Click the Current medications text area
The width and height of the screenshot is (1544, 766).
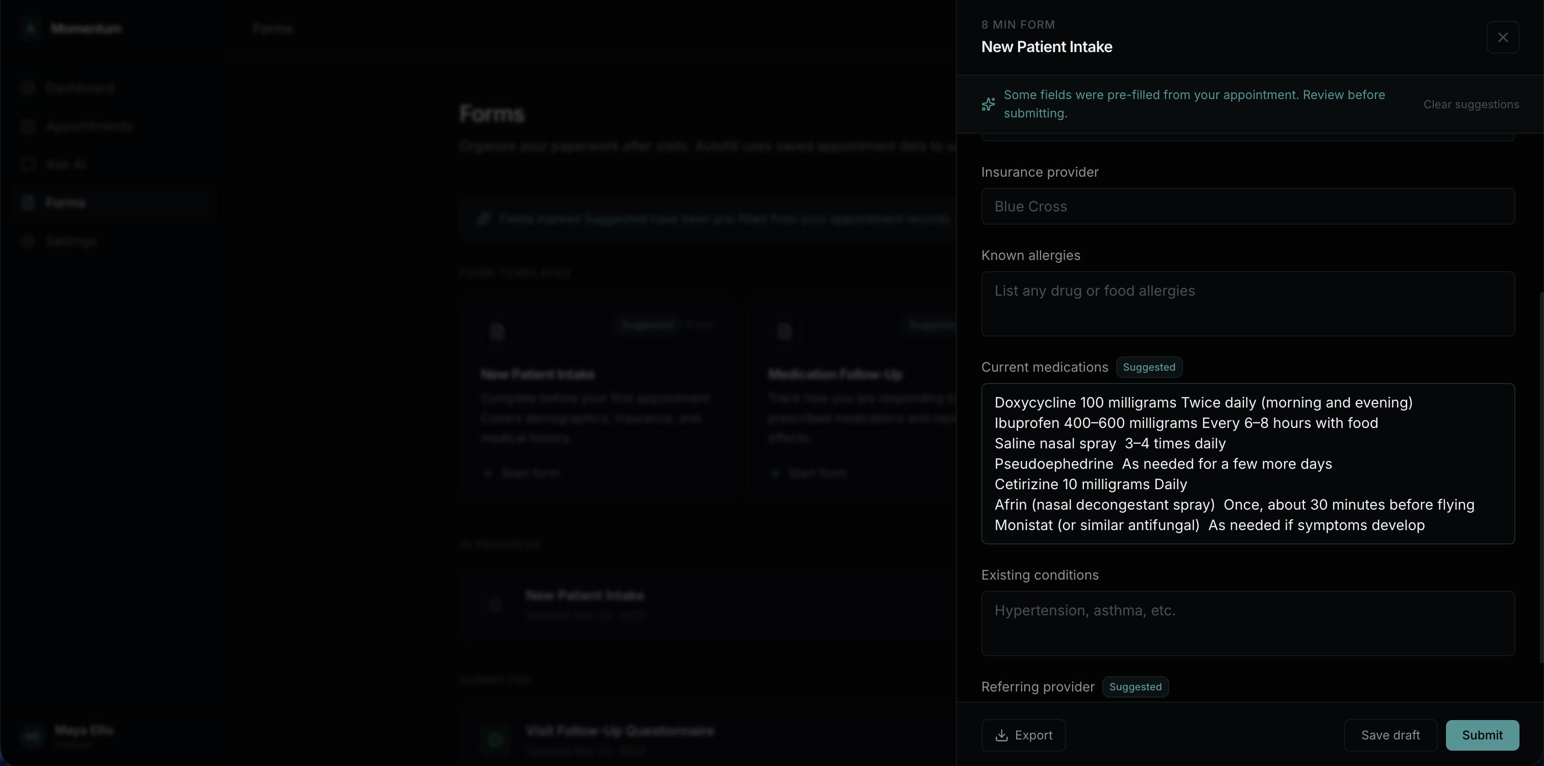tap(1247, 463)
